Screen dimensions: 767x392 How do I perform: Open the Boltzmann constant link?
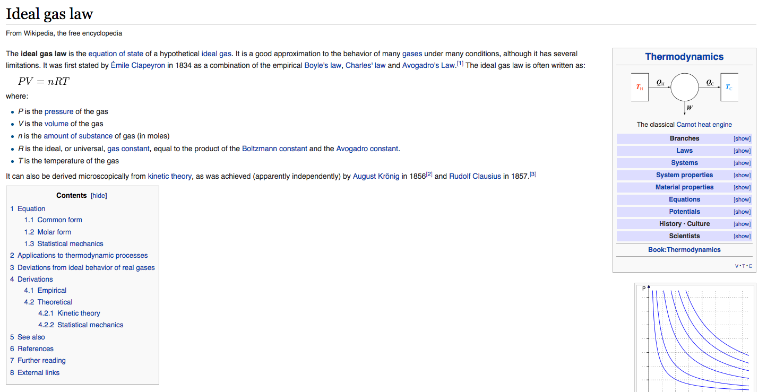274,149
